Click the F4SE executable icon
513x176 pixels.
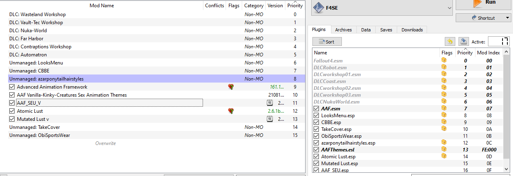[x=318, y=7]
